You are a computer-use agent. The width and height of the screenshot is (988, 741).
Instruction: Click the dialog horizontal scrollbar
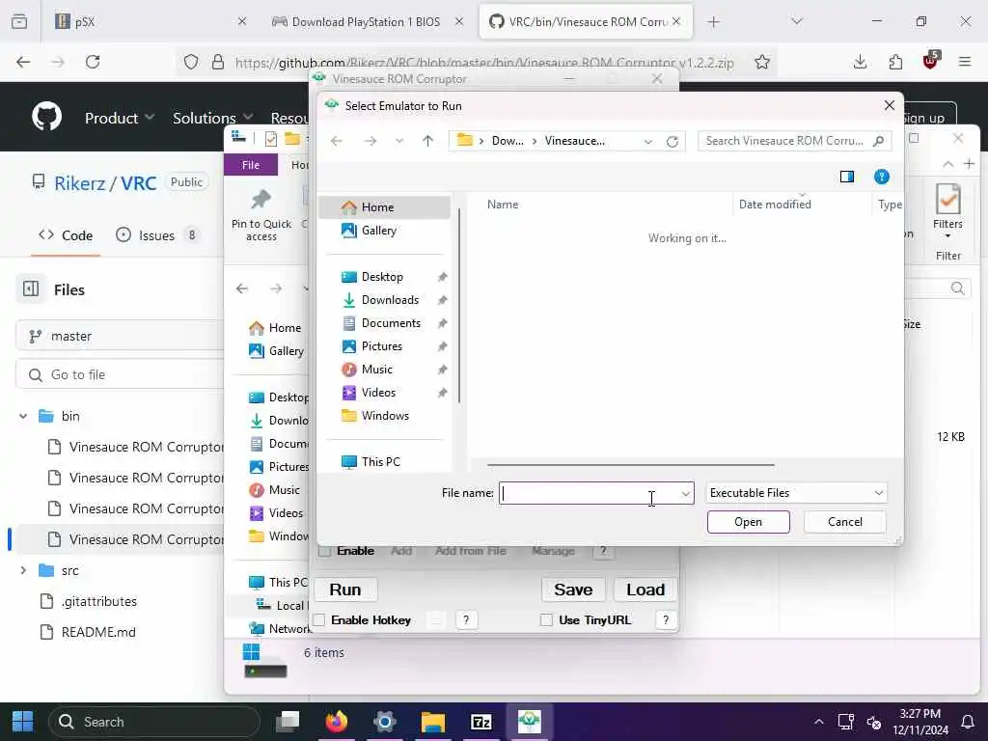click(x=631, y=465)
